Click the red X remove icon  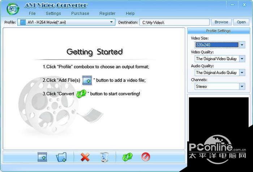85,157
